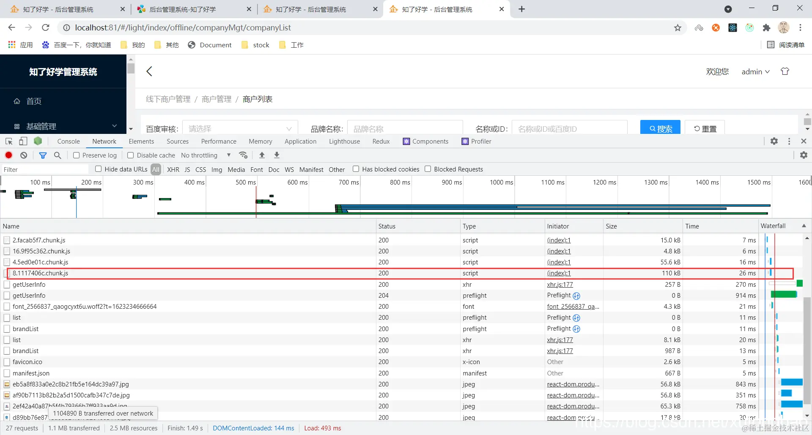Screen dimensions: 812x435
Task: Open DevTools more options menu
Action: click(789, 141)
